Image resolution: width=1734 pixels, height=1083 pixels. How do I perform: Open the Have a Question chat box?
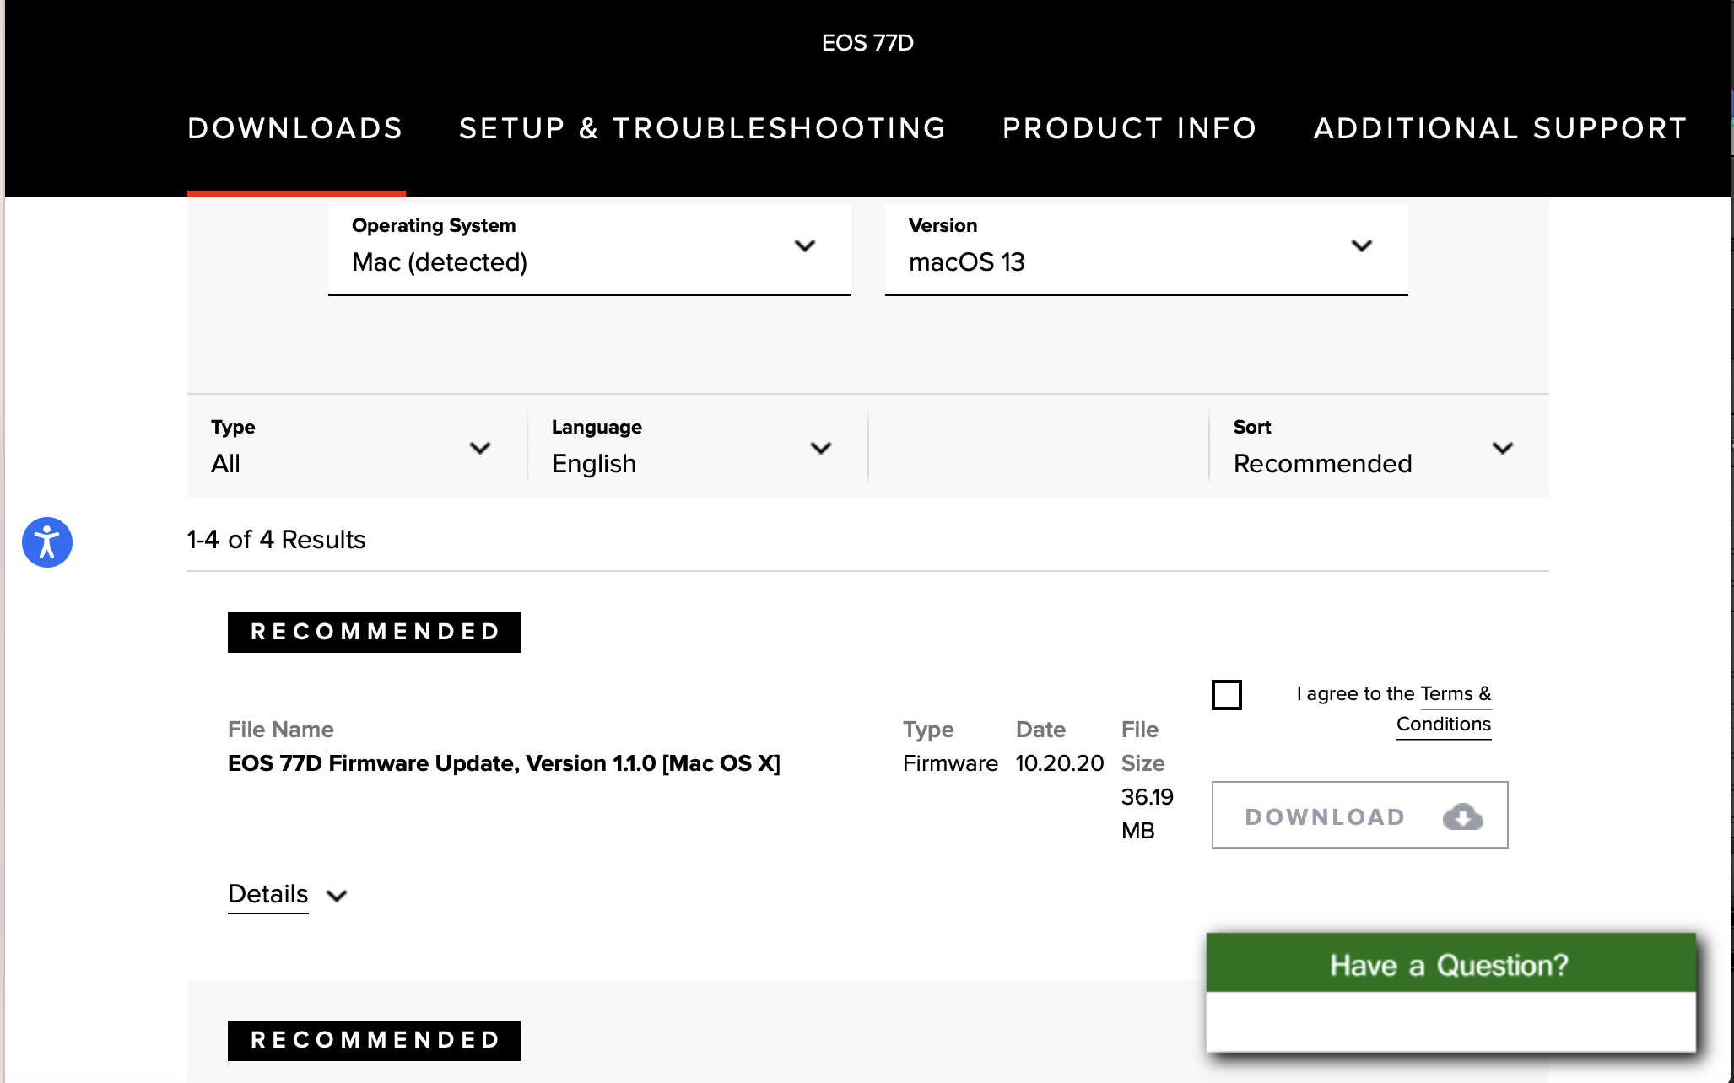click(1450, 965)
